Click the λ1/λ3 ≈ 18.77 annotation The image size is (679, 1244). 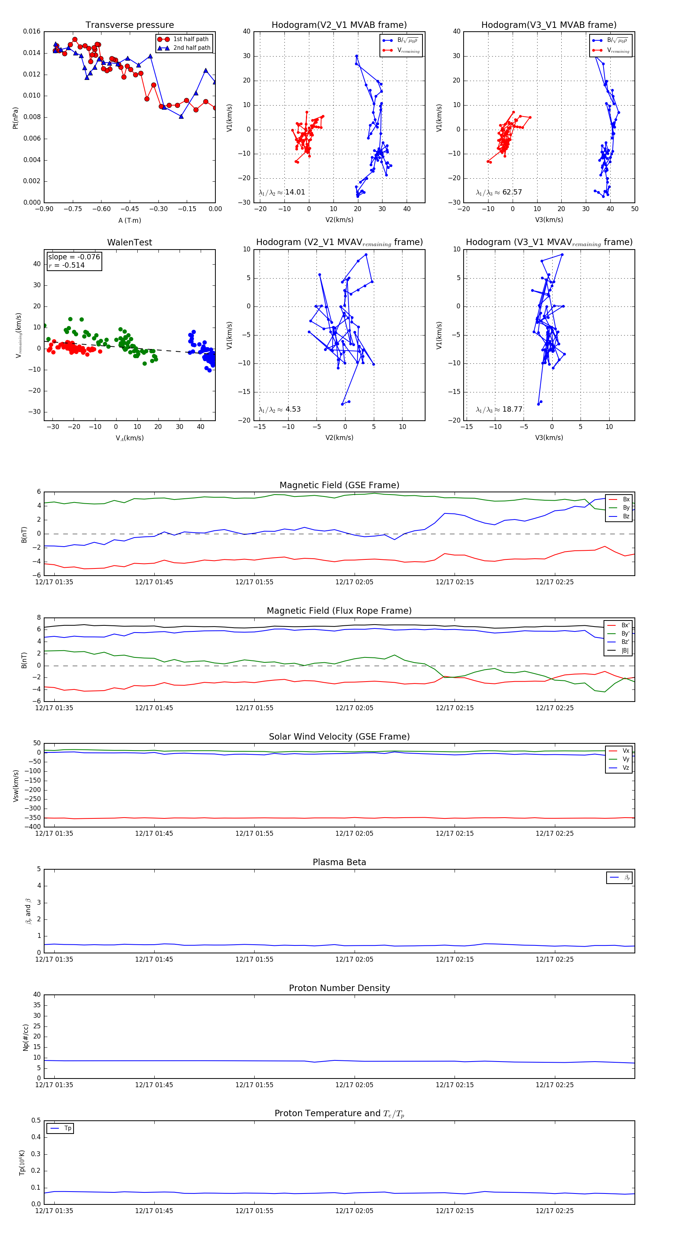pos(499,409)
